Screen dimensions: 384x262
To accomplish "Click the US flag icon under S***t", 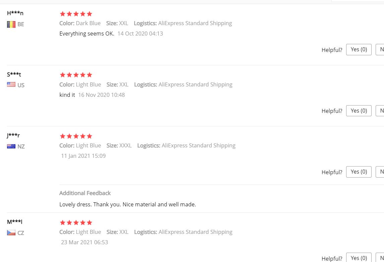I will pyautogui.click(x=11, y=85).
